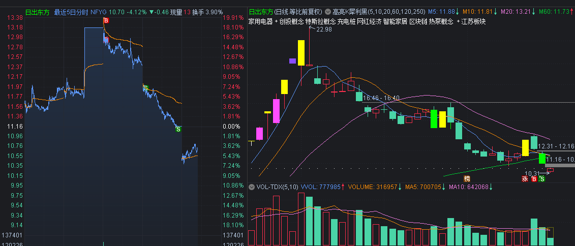The width and height of the screenshot is (575, 246).
Task: Click the green S badge under the daily candles
Action: tap(542, 178)
